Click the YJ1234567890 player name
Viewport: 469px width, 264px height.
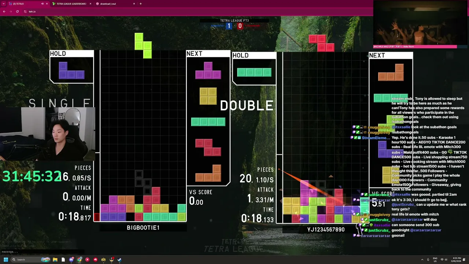[326, 230]
